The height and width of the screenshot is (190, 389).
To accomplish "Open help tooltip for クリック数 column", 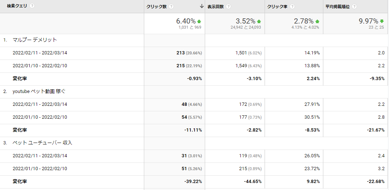I will [171, 7].
